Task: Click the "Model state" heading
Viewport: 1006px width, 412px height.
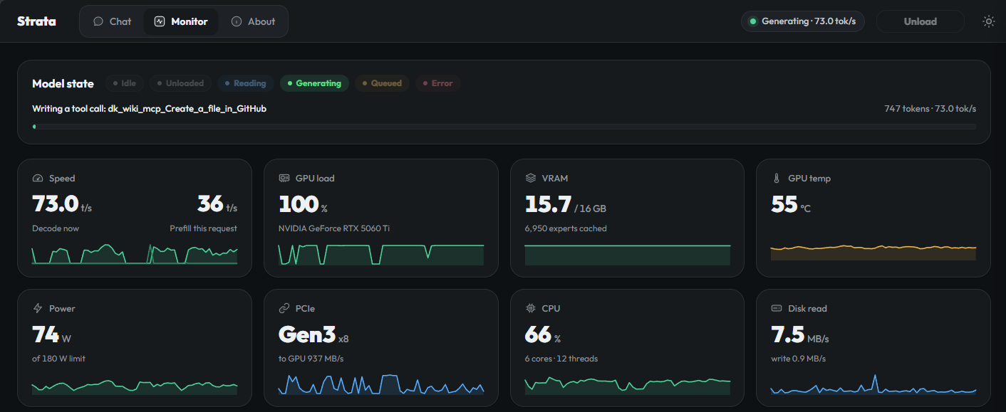Action: click(x=63, y=83)
